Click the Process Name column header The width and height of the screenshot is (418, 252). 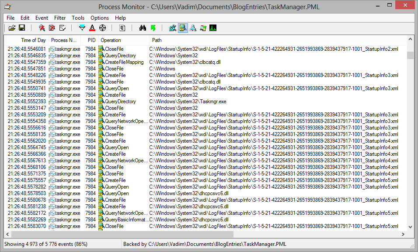coord(64,40)
